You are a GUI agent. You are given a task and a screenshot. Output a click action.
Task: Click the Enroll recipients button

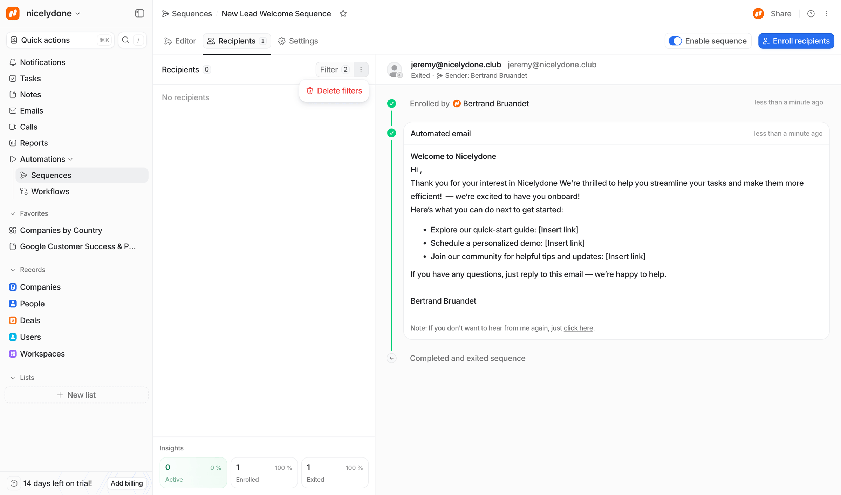point(796,41)
